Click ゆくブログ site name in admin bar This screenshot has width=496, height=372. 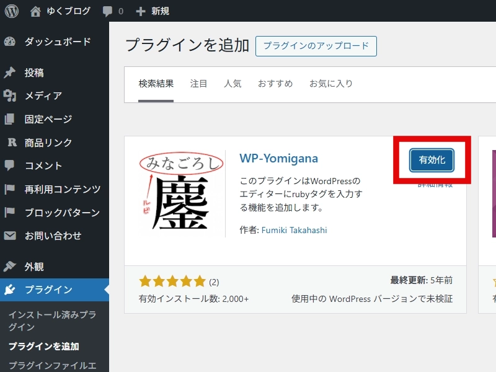(x=69, y=11)
